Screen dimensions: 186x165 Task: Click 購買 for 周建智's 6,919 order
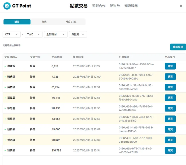tap(170, 66)
